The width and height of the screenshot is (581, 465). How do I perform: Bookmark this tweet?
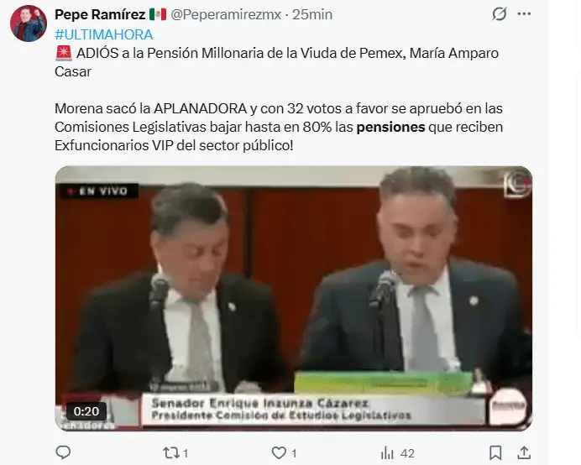point(495,452)
